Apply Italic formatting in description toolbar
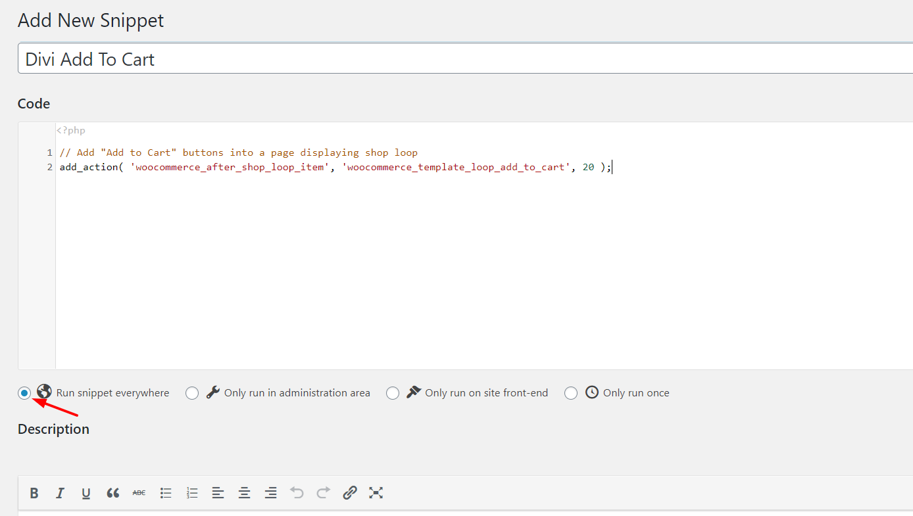 click(60, 492)
